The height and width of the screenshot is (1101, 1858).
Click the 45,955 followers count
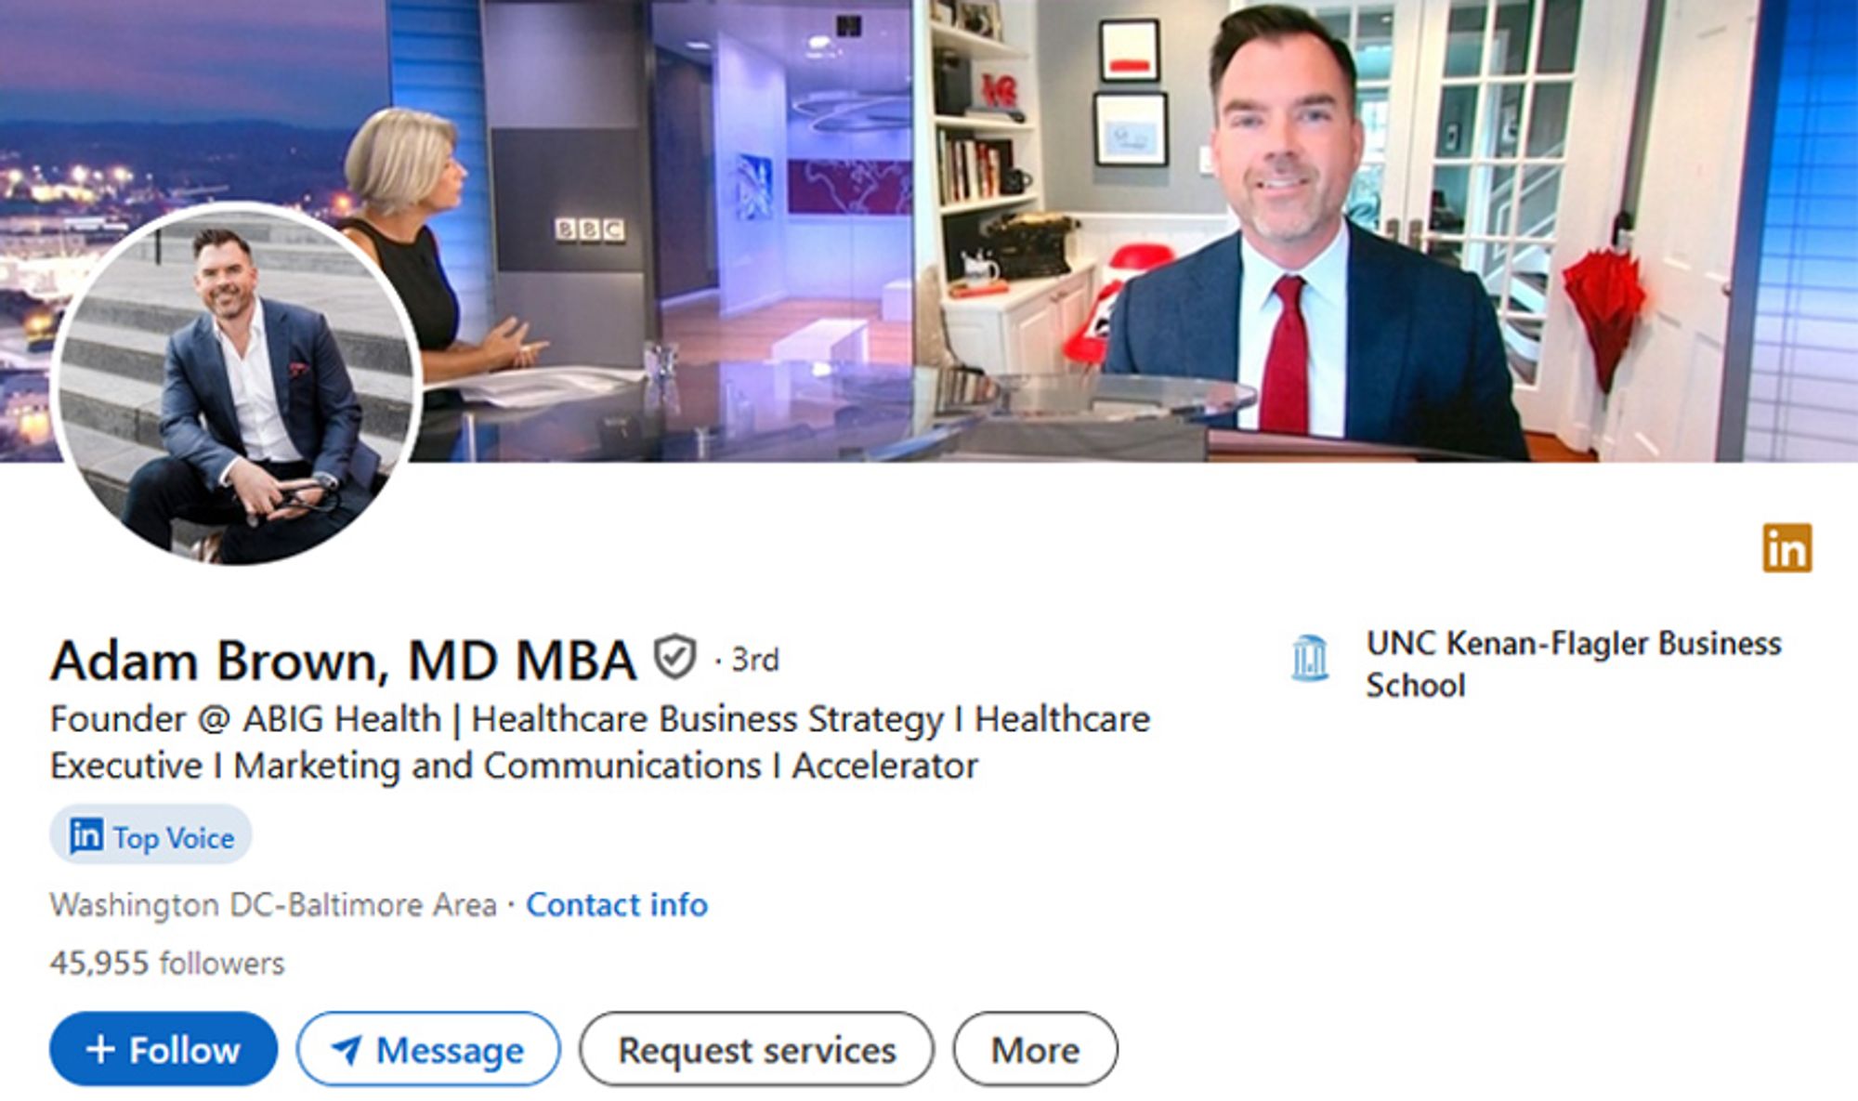167,963
